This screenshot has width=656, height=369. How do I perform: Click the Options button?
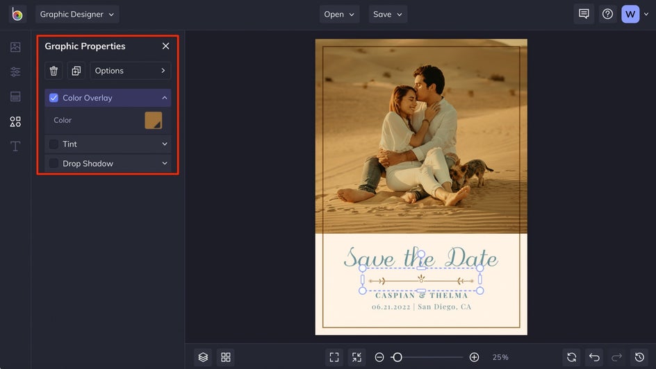[130, 71]
